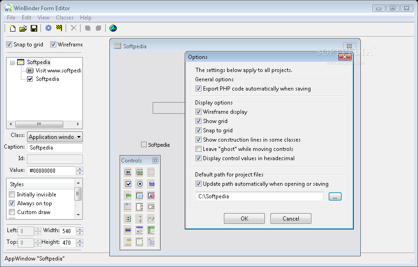
Task: Close the Controls palette
Action: click(155, 160)
